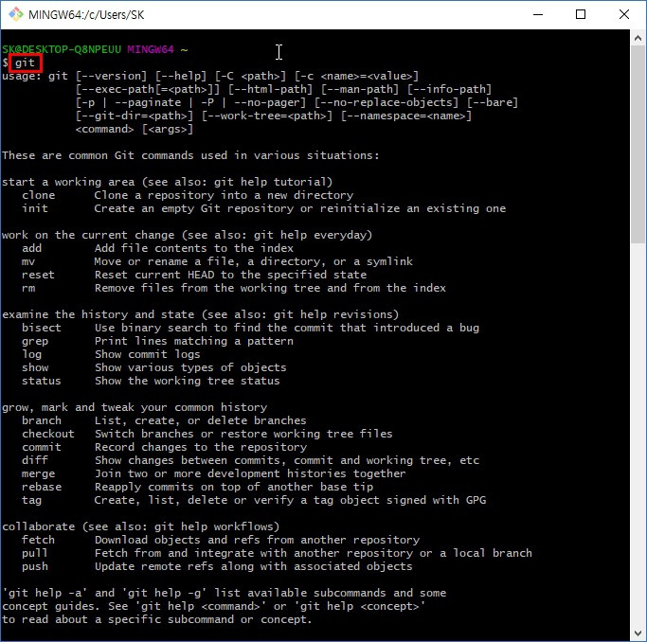Click the 'status' command name
The image size is (647, 642).
tap(42, 381)
